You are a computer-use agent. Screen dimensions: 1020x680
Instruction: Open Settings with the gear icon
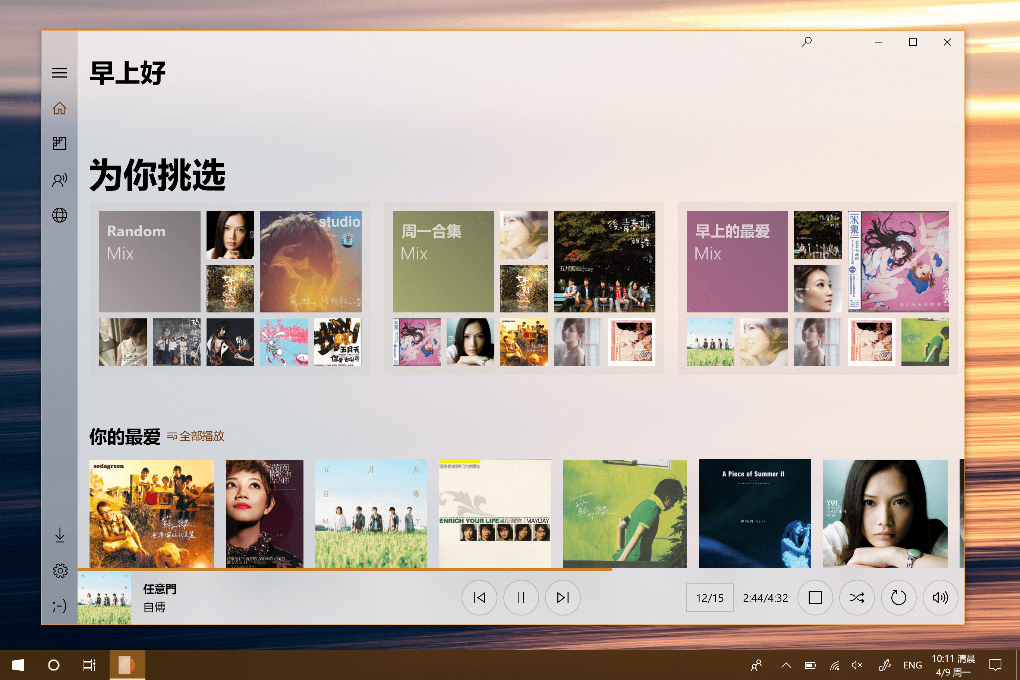point(60,571)
